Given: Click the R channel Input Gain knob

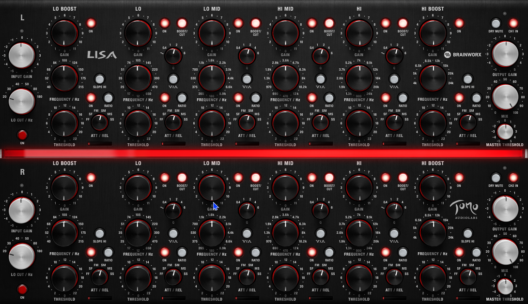Looking at the screenshot, I should pyautogui.click(x=21, y=210).
